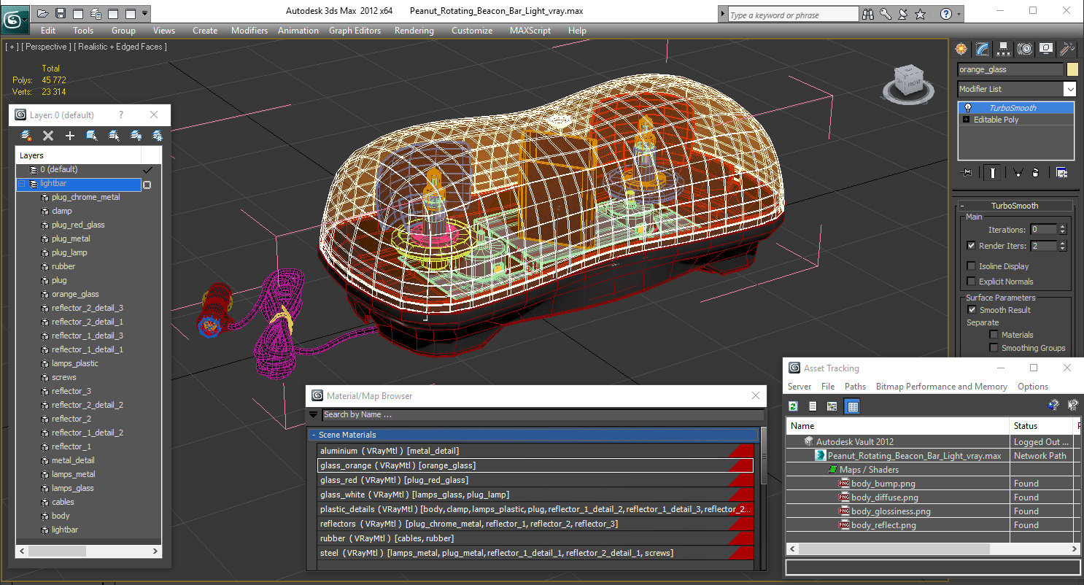Click the Freeze All Layers icon
This screenshot has width=1084, height=585.
tap(157, 136)
